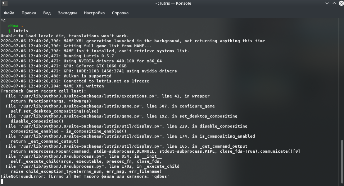Click 'GPU: GeForce GTX 1060 6GB' line

click(x=64, y=66)
